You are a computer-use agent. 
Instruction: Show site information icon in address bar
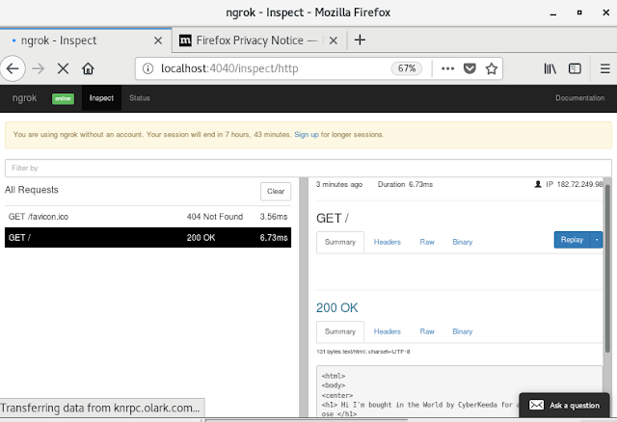[x=148, y=68]
